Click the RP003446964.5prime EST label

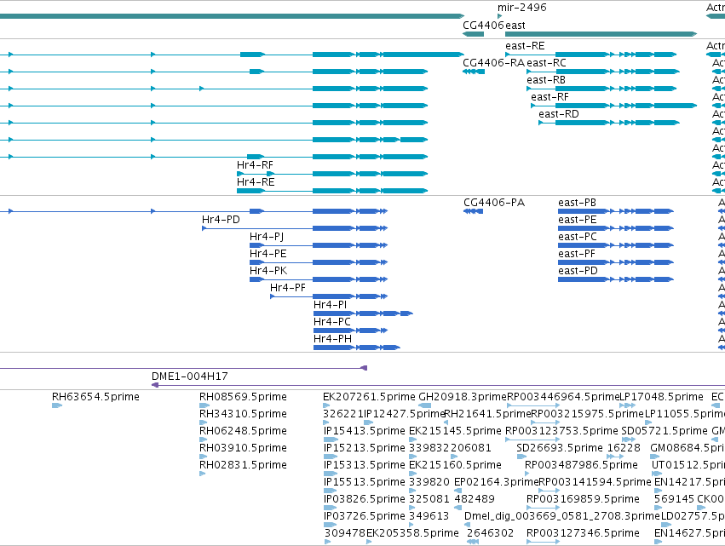[x=563, y=397]
